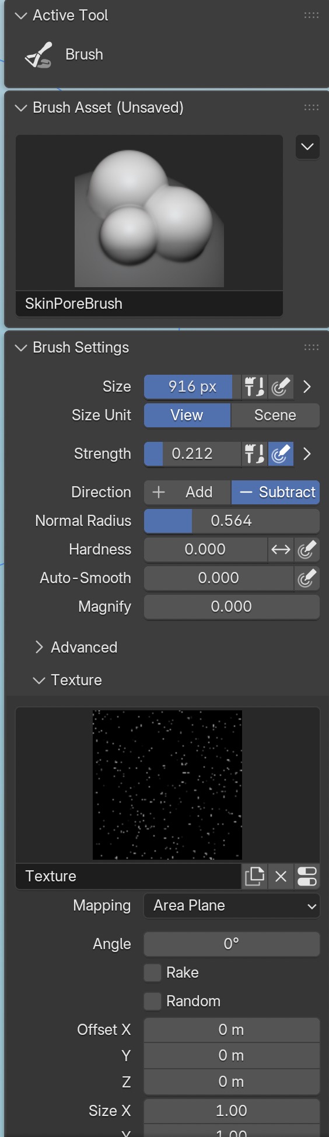Enable the Rake checkbox
The image size is (329, 1137).
click(x=153, y=972)
